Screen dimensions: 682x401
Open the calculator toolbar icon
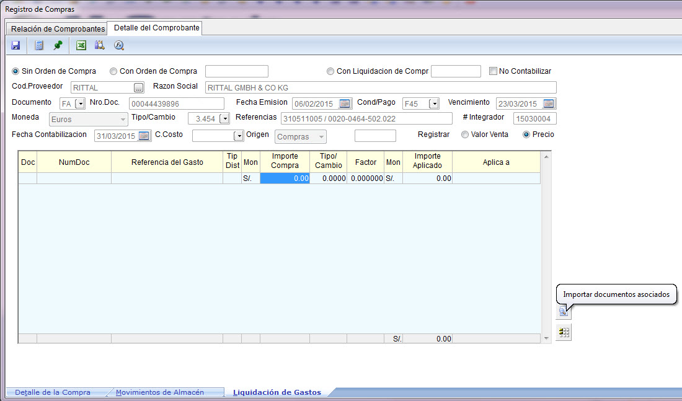[39, 45]
